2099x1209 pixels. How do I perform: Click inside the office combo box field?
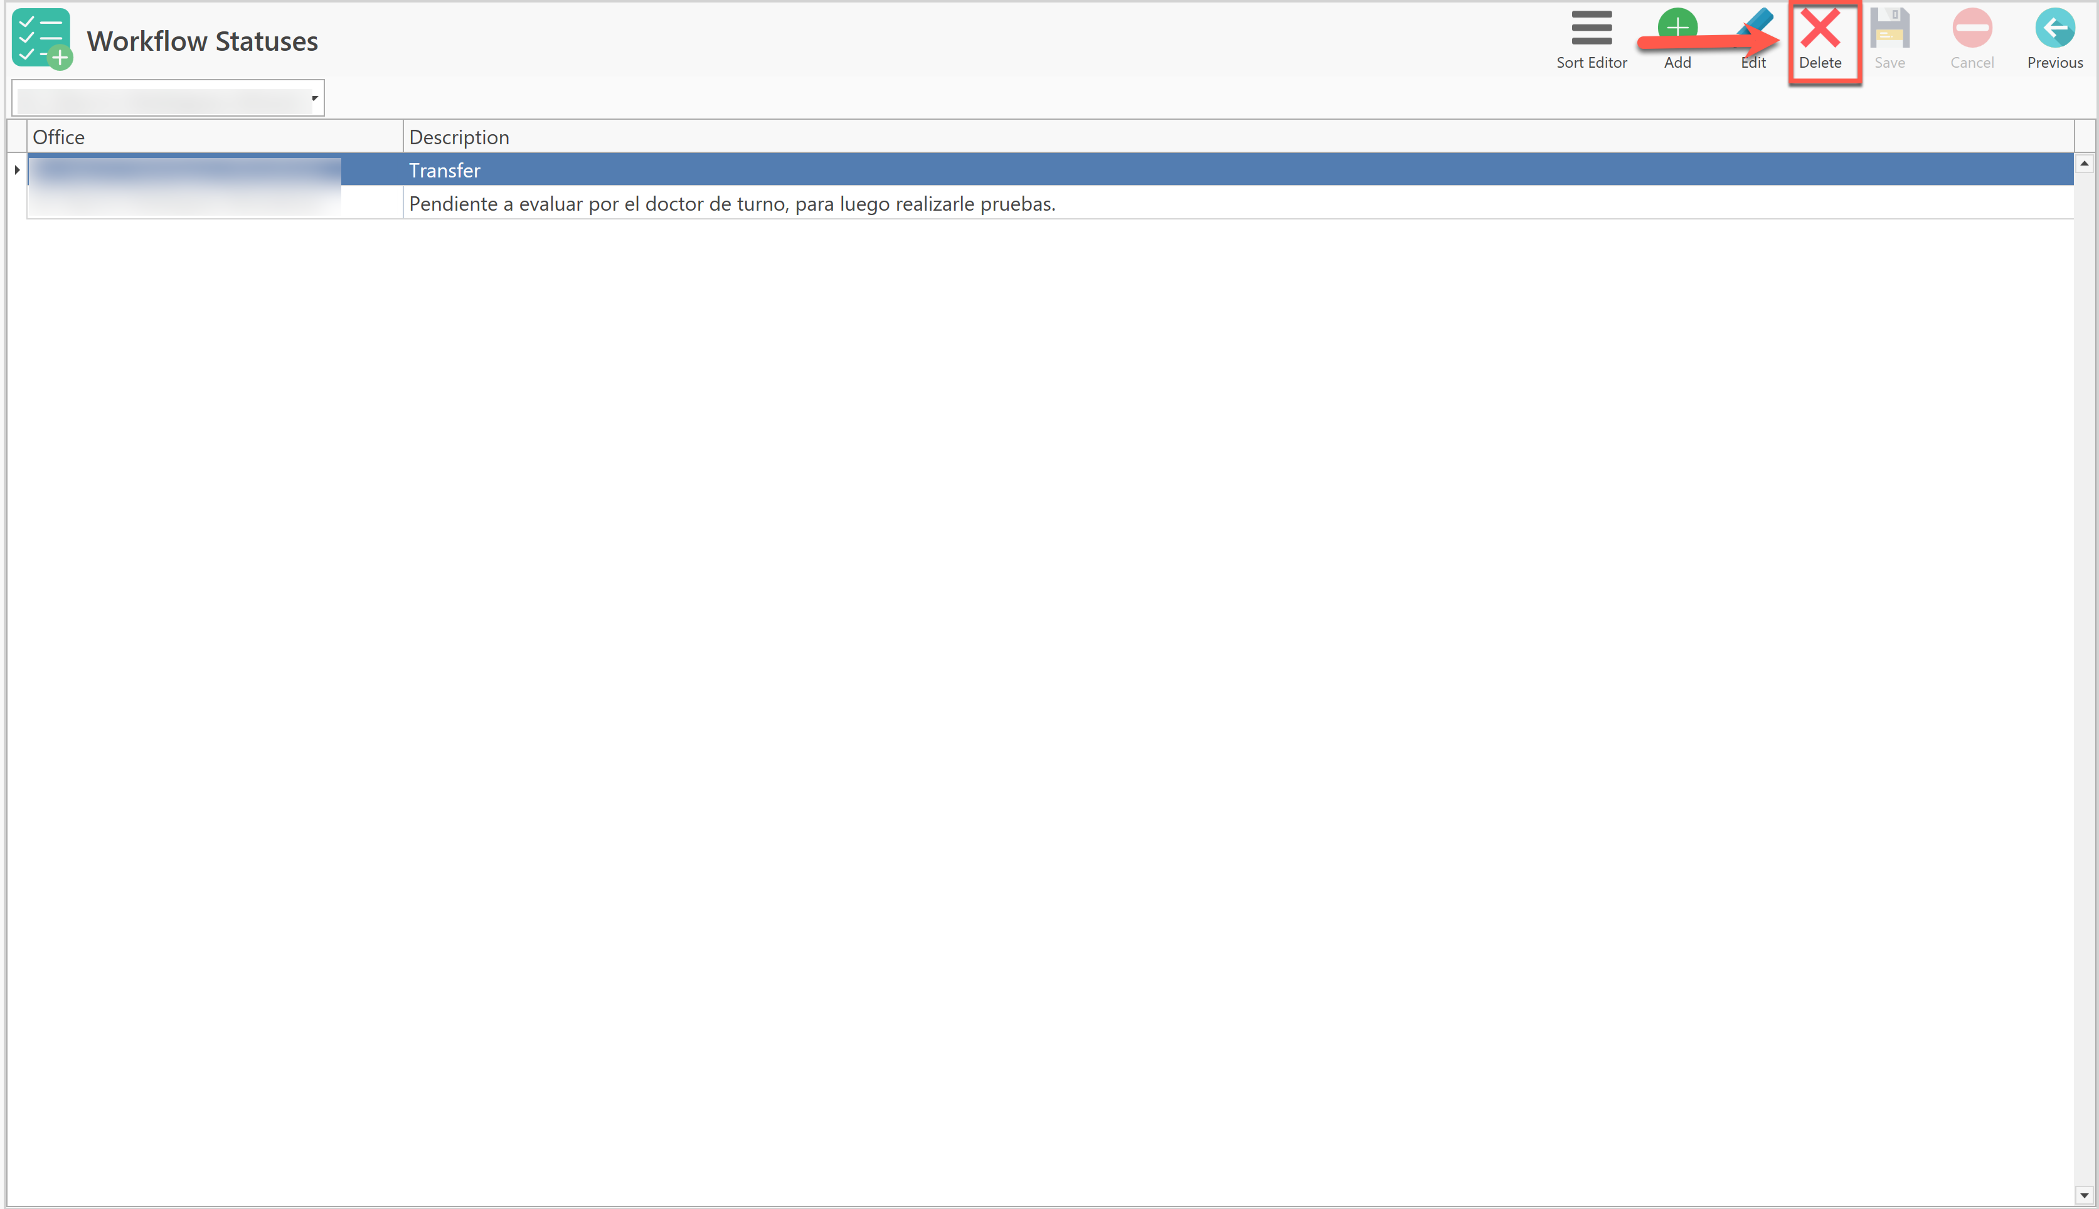coord(163,99)
